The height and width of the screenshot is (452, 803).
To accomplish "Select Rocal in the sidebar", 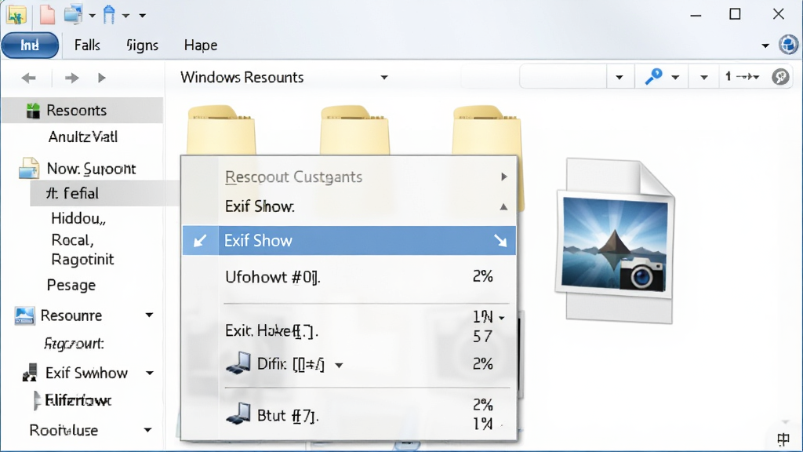I will [72, 240].
